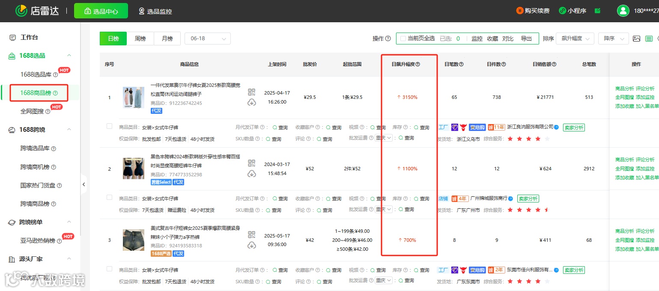The image size is (659, 291).
Task: Click 对比 batch action
Action: (508, 39)
